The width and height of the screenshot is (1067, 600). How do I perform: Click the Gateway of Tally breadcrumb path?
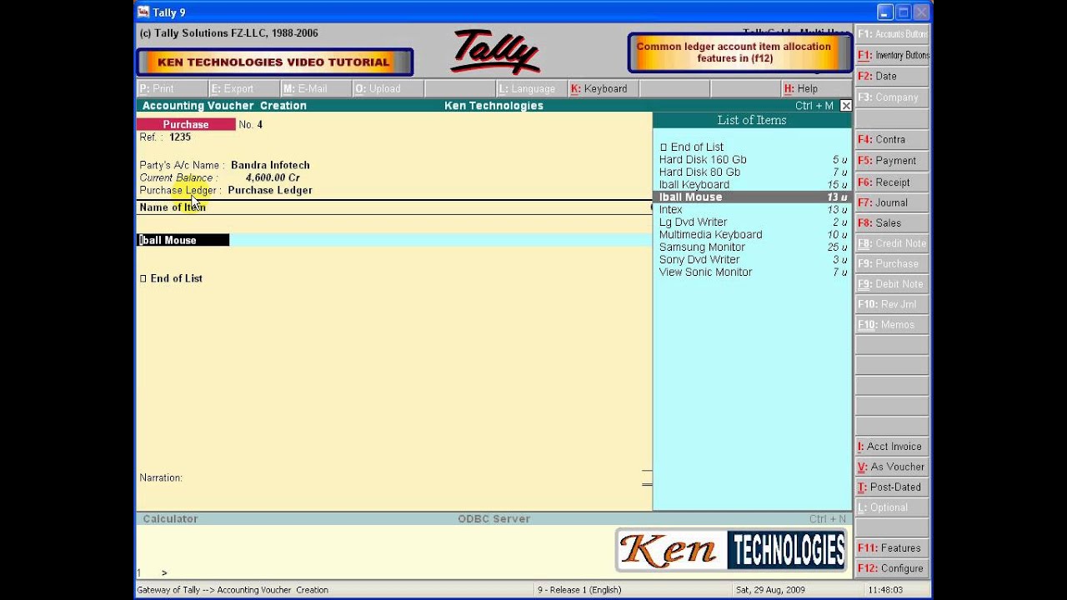233,590
